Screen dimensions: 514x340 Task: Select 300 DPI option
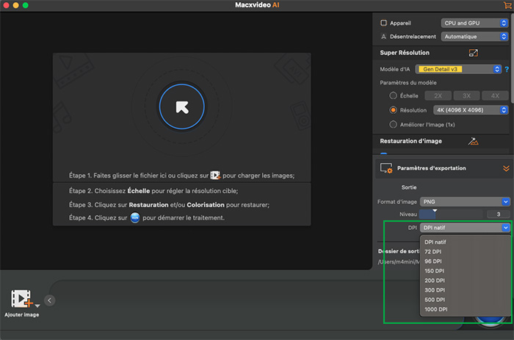click(x=465, y=290)
